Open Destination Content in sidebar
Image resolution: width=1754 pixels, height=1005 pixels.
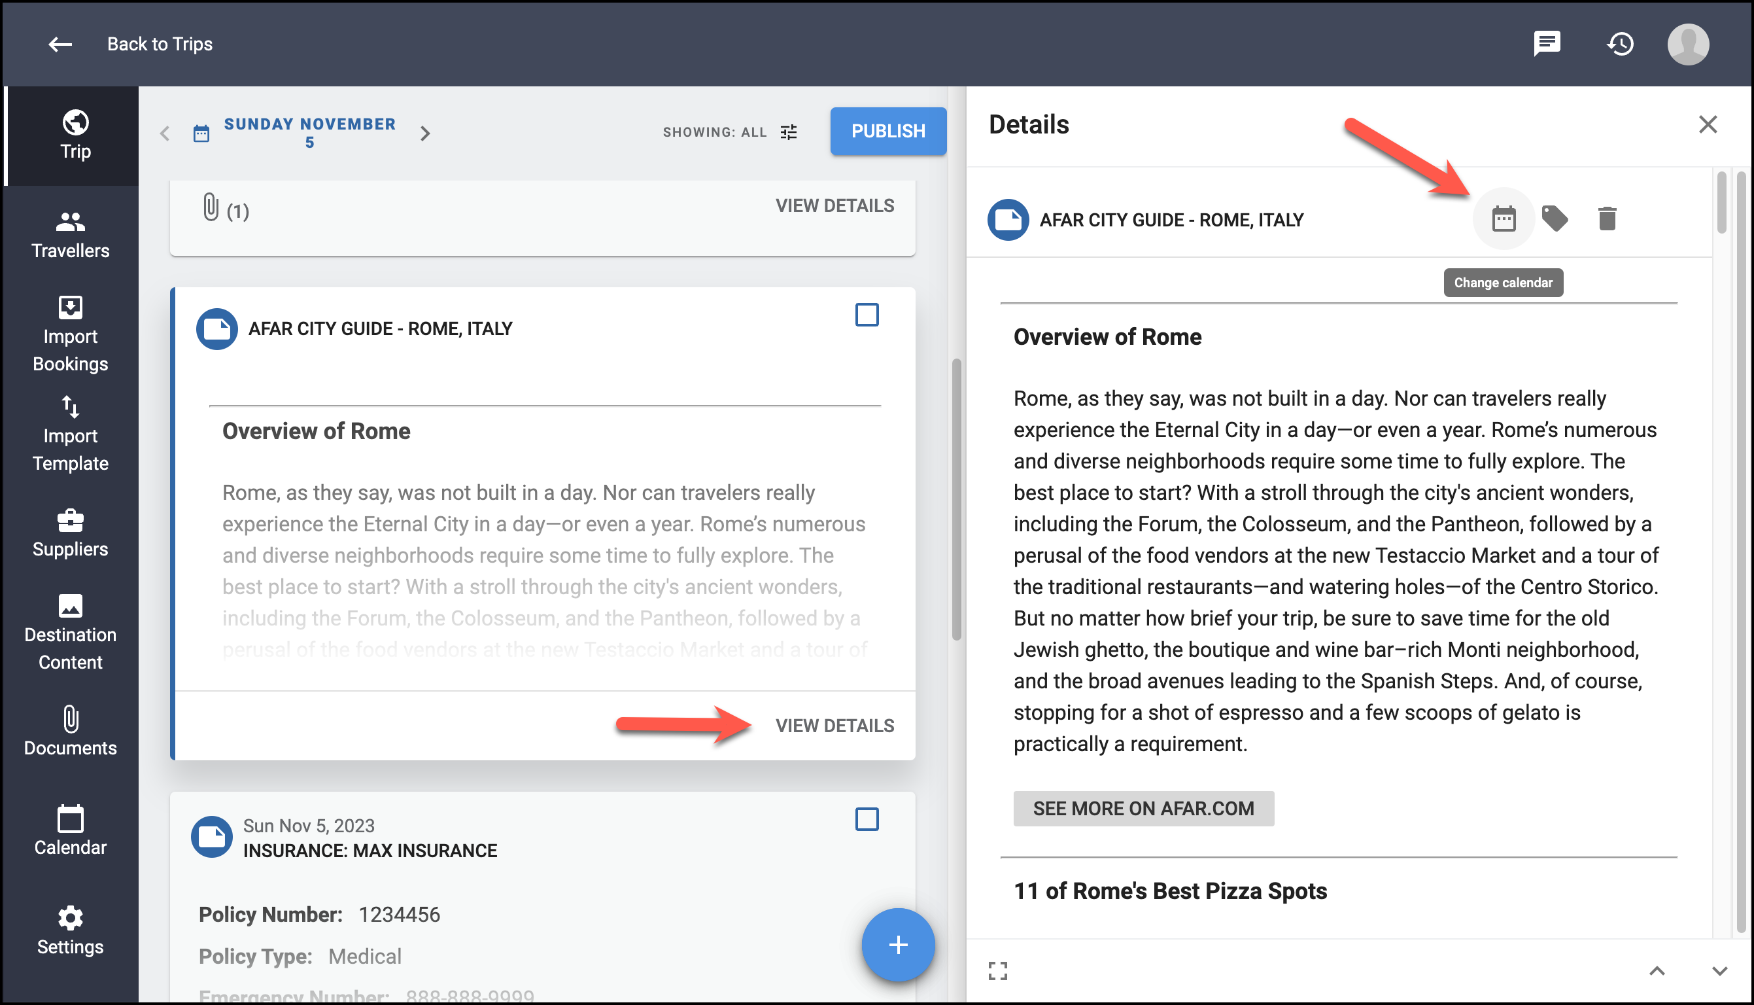tap(71, 632)
